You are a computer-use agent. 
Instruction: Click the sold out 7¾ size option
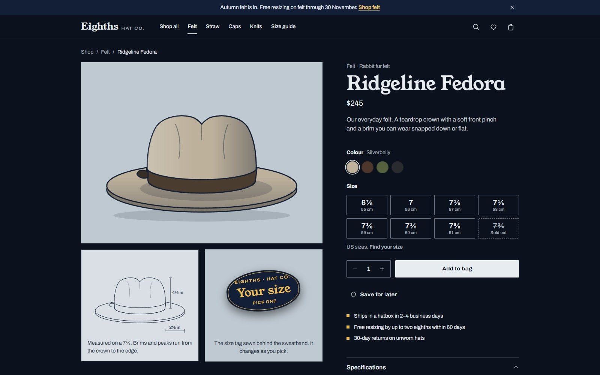pos(498,228)
